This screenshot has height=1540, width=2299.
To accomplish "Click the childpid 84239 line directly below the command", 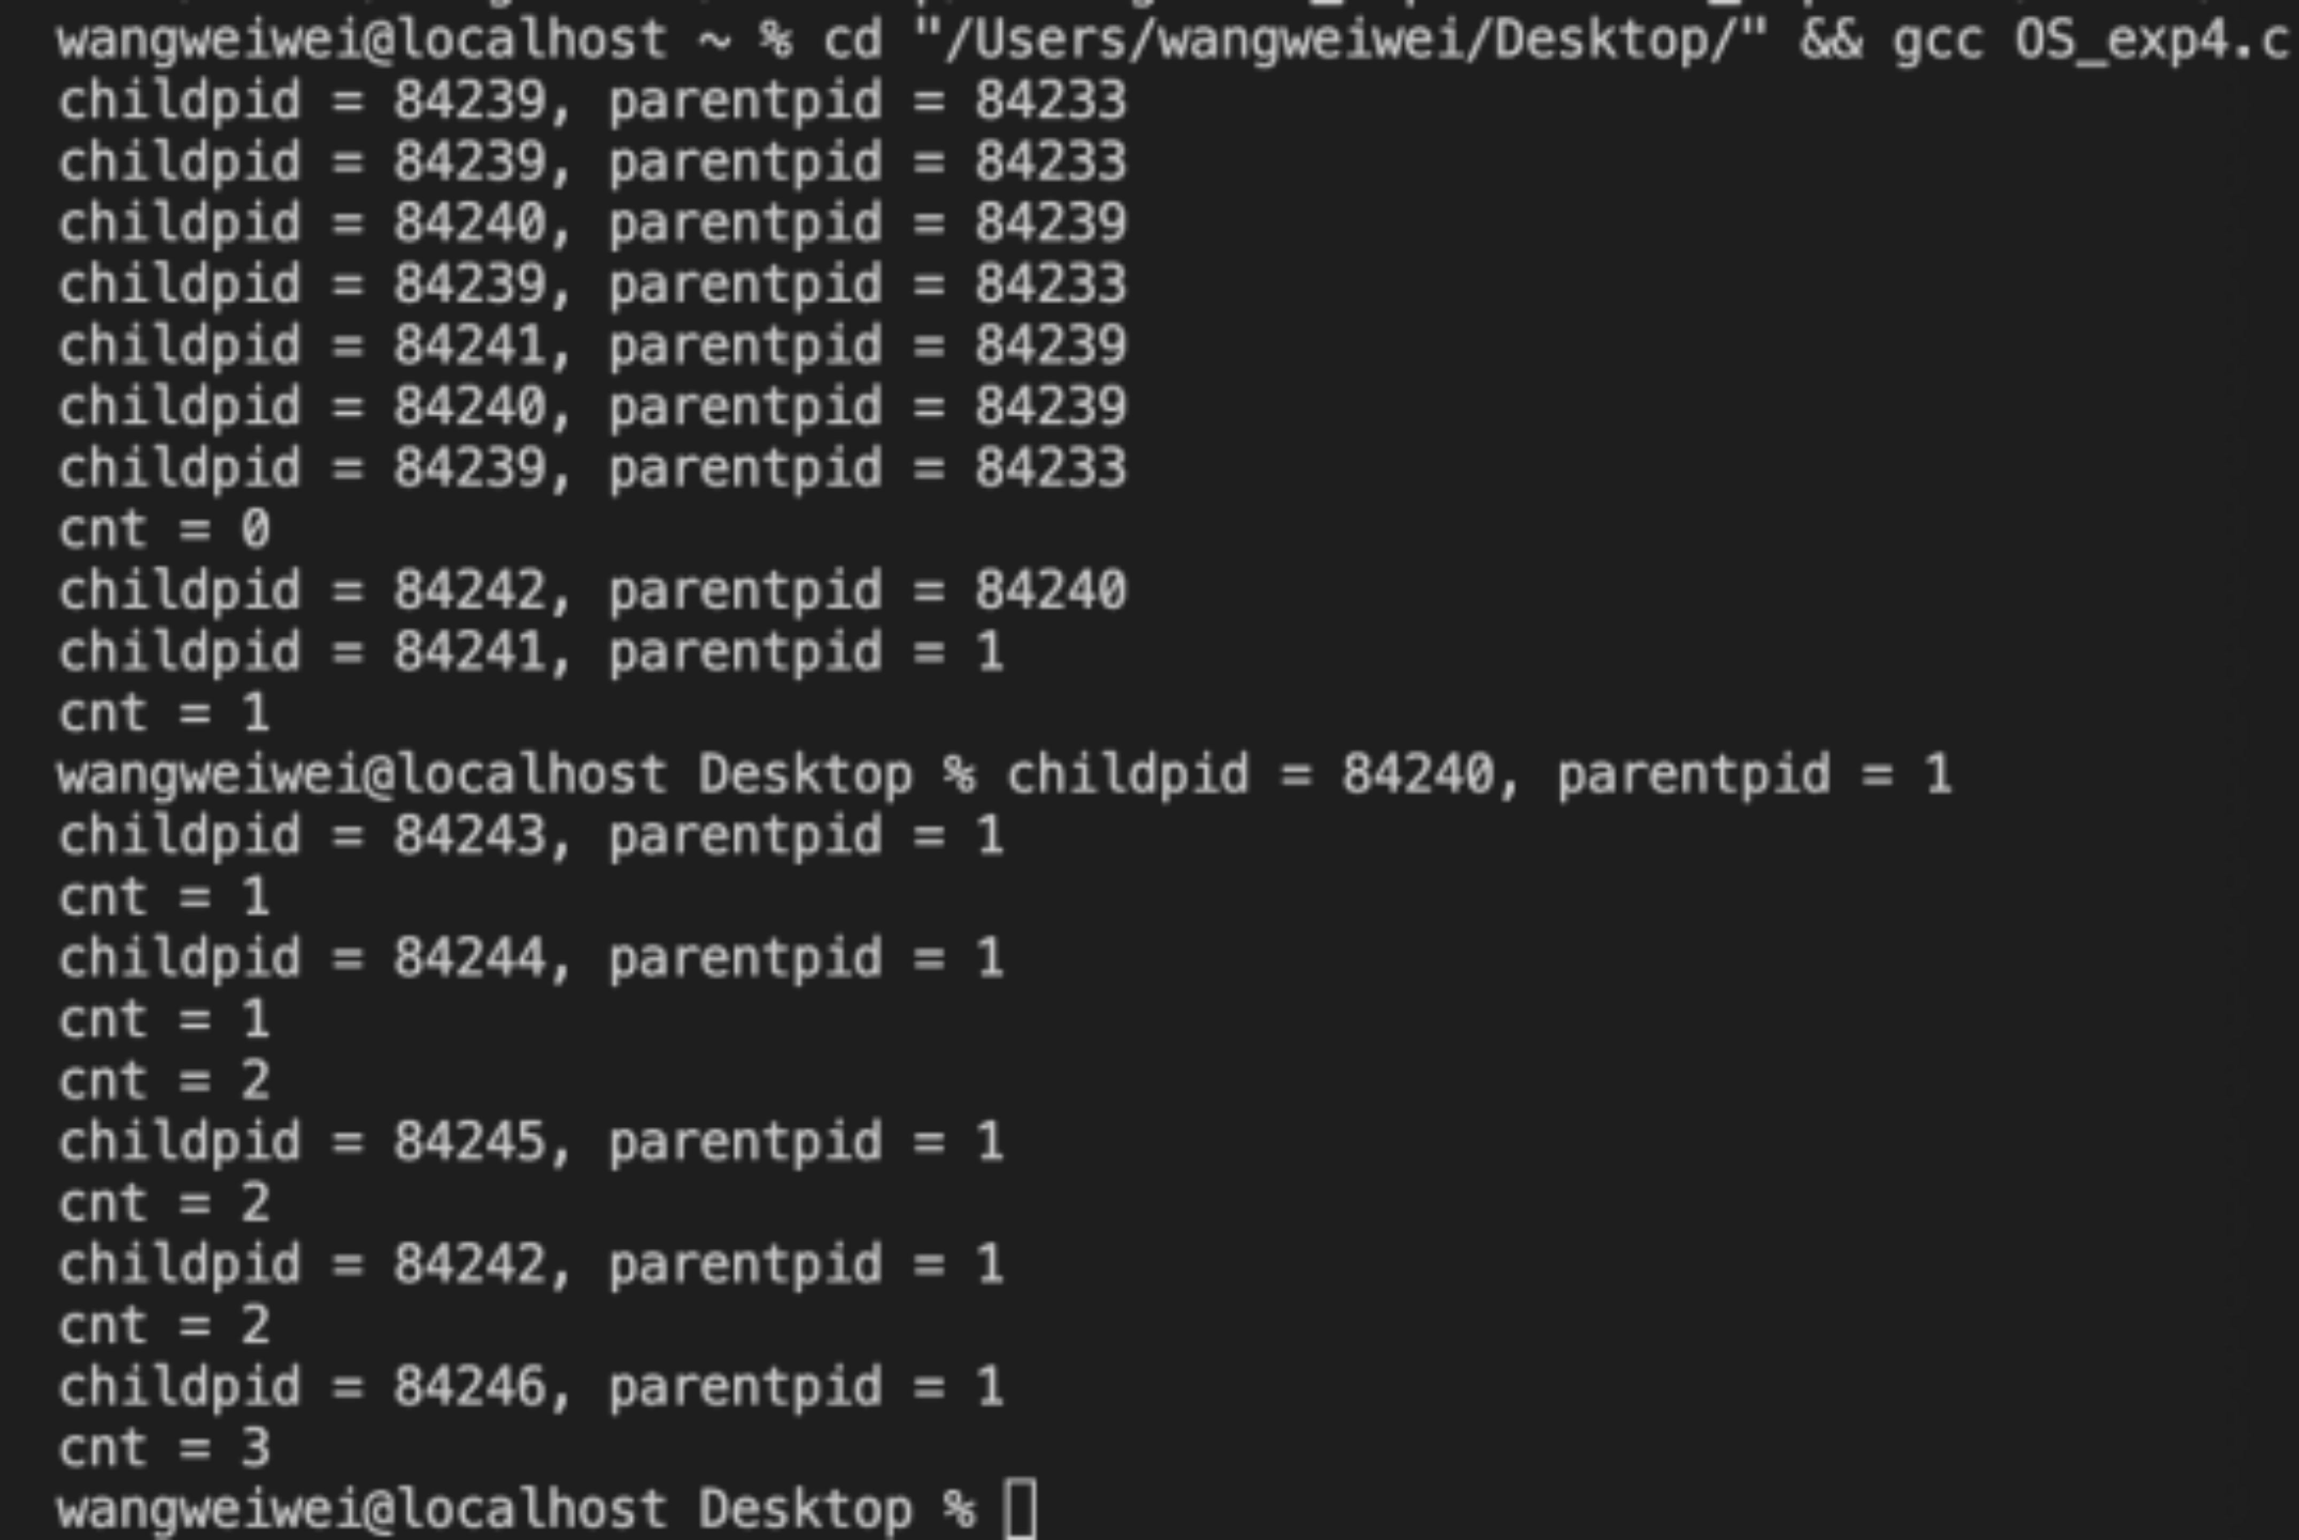I will 591,101.
